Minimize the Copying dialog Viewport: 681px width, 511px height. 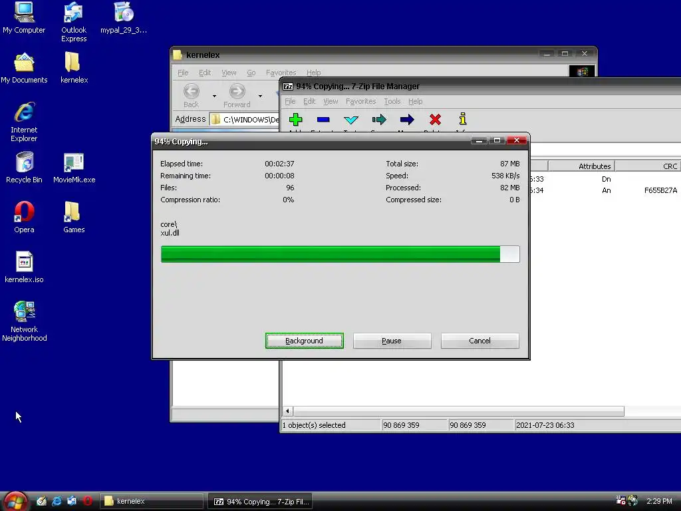[479, 140]
